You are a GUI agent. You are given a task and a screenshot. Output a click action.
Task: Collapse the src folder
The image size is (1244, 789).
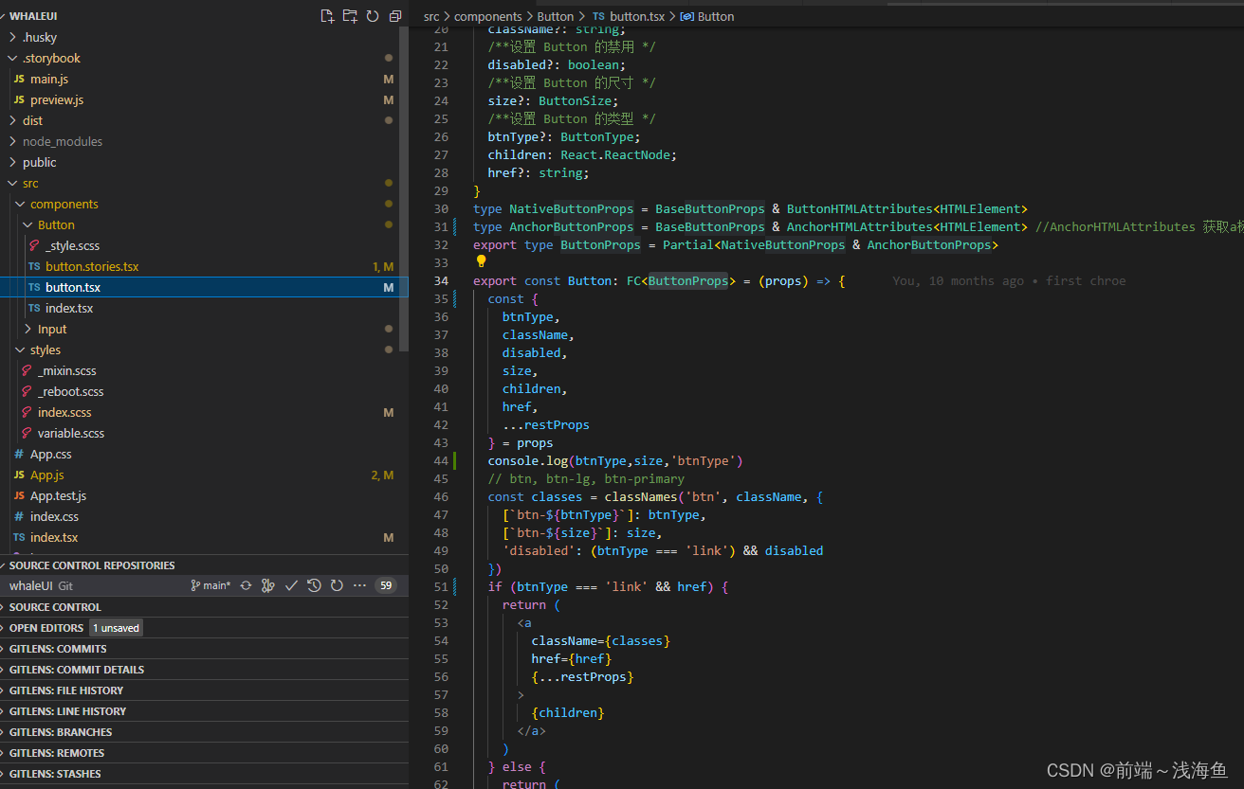pyautogui.click(x=13, y=183)
